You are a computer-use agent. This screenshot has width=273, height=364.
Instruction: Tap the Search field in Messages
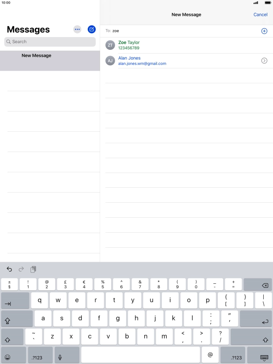pyautogui.click(x=50, y=42)
